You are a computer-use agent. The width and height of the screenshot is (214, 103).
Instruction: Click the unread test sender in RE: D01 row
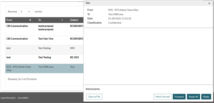[x=8, y=57]
